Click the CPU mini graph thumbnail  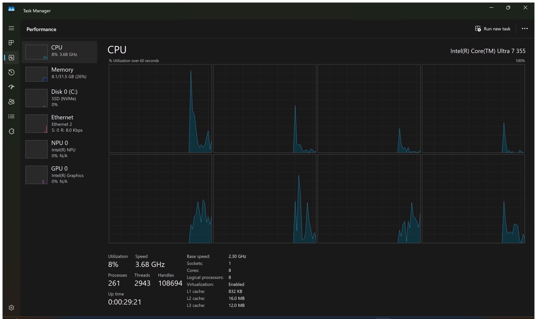36,52
